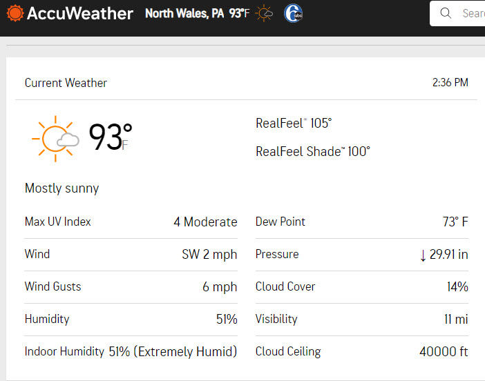Open the 6abc station logo
This screenshot has width=485, height=381.
(293, 13)
